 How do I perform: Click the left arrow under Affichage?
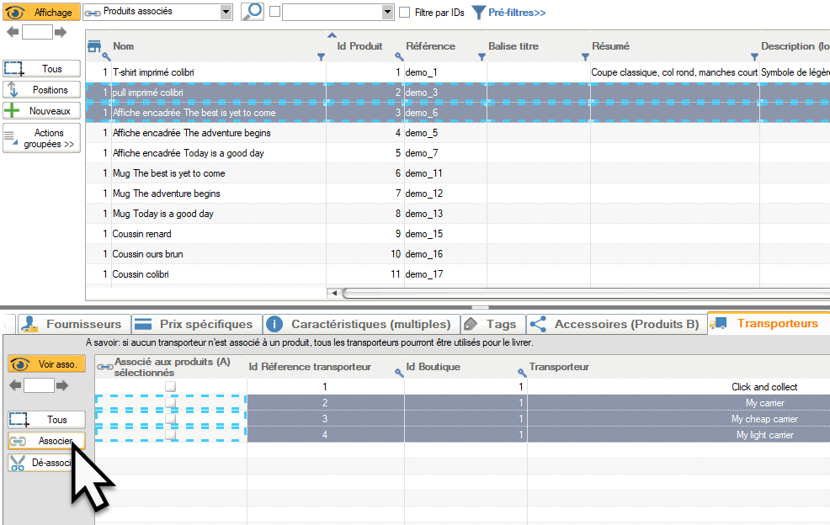click(13, 32)
